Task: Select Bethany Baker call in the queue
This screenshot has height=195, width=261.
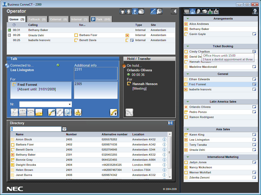Action: (x=91, y=30)
